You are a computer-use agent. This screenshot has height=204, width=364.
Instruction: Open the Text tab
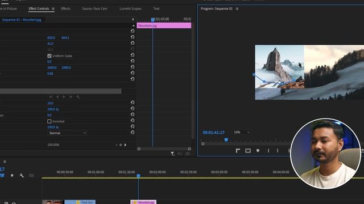(156, 8)
